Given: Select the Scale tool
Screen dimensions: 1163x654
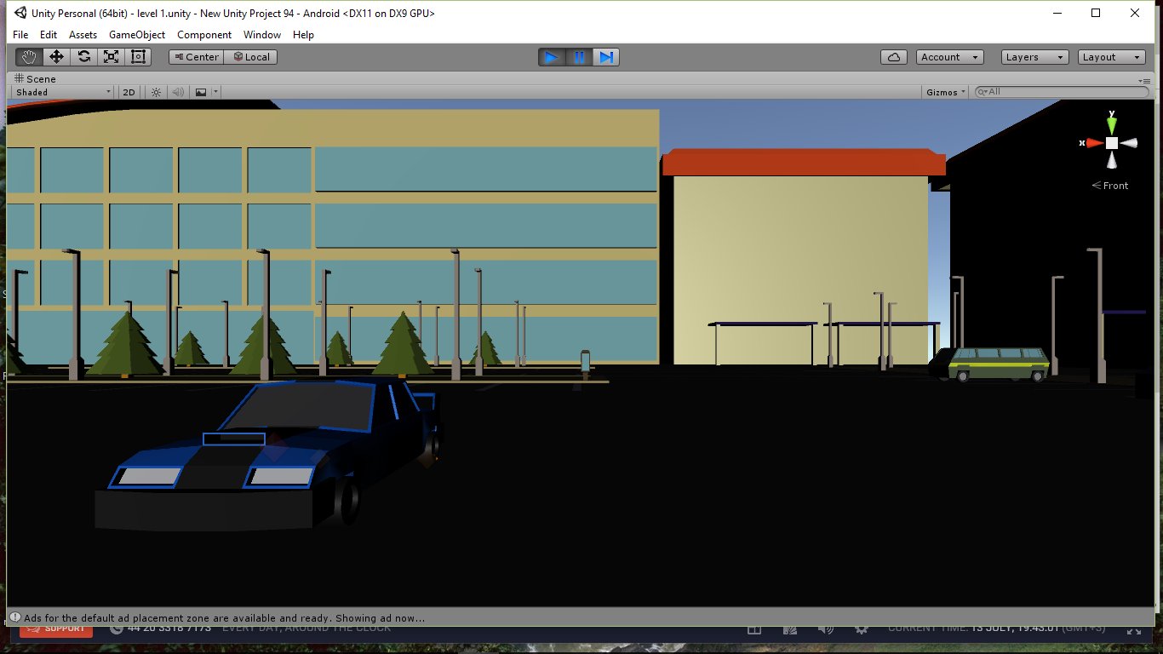Looking at the screenshot, I should [111, 56].
